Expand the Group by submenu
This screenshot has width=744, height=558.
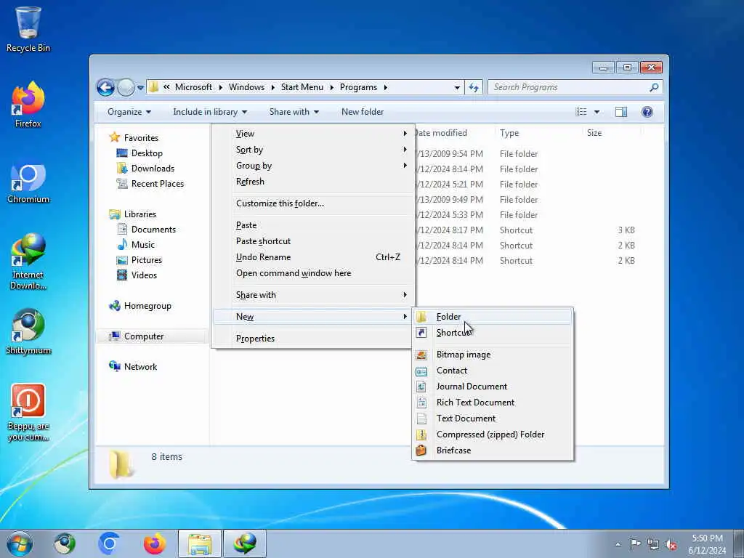[312, 166]
